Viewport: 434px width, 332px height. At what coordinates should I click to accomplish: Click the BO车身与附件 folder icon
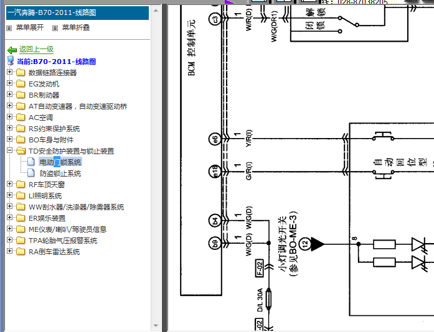coord(21,140)
